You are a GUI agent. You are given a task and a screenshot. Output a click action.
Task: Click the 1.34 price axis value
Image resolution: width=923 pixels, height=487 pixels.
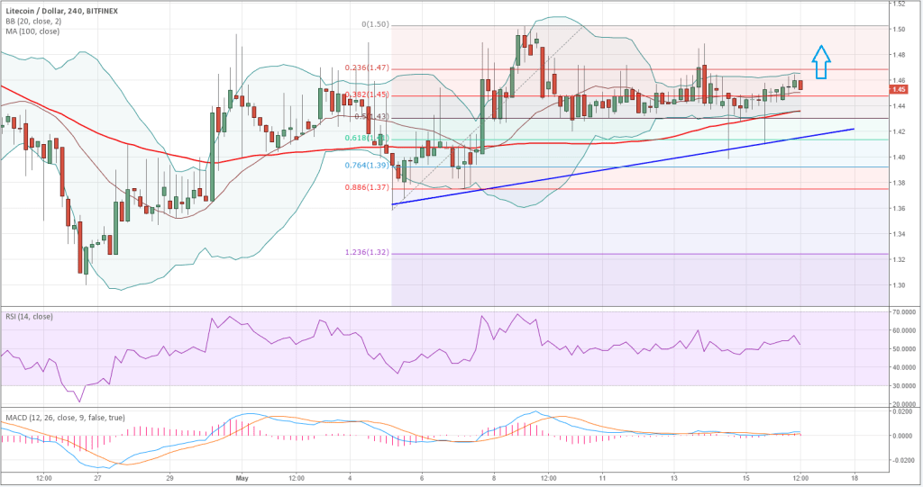point(899,234)
